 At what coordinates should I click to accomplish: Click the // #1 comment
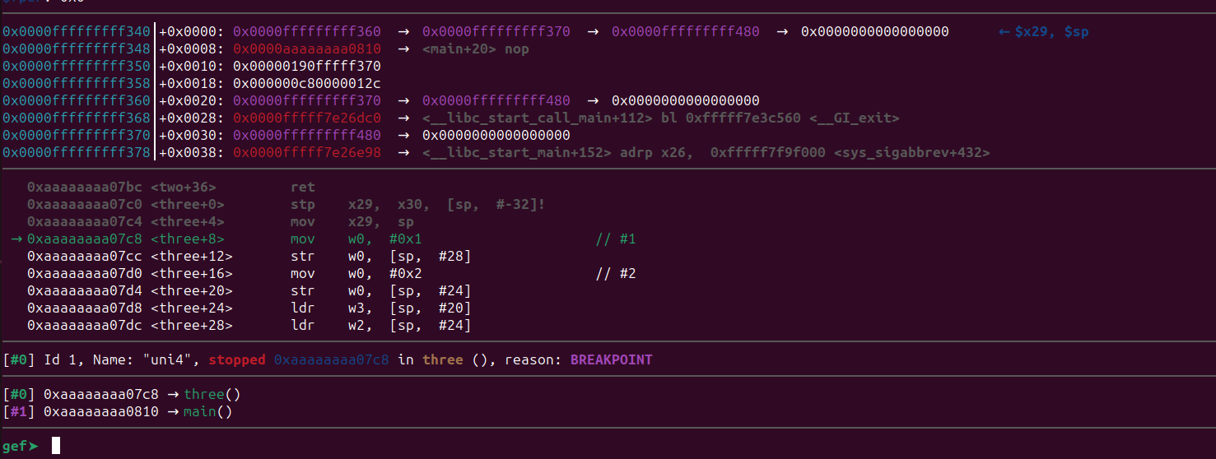[615, 239]
